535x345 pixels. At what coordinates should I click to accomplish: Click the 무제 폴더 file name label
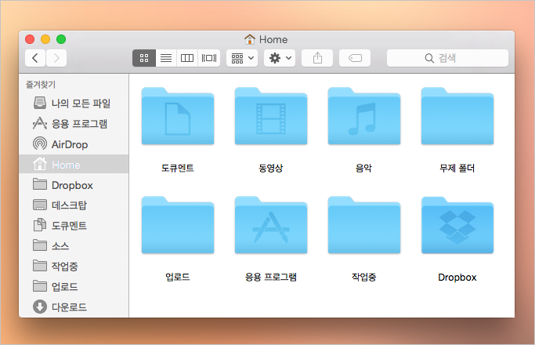(x=457, y=168)
